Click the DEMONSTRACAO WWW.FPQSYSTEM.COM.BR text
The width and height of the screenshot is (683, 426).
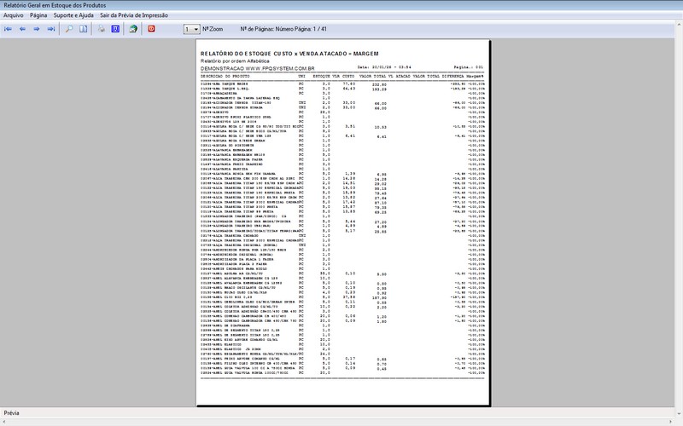click(258, 66)
